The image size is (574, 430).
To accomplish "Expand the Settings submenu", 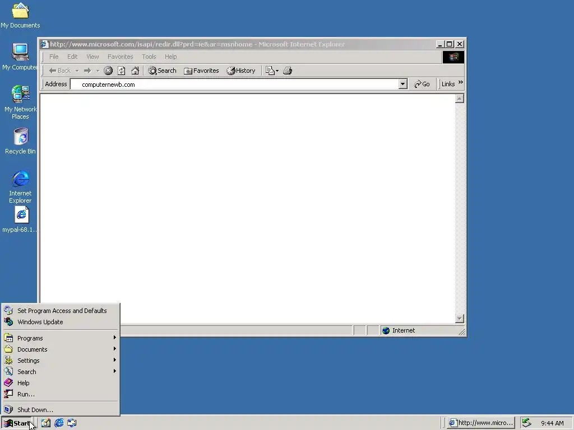I will coord(61,361).
